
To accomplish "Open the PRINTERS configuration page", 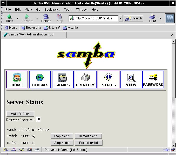I will [86, 79].
